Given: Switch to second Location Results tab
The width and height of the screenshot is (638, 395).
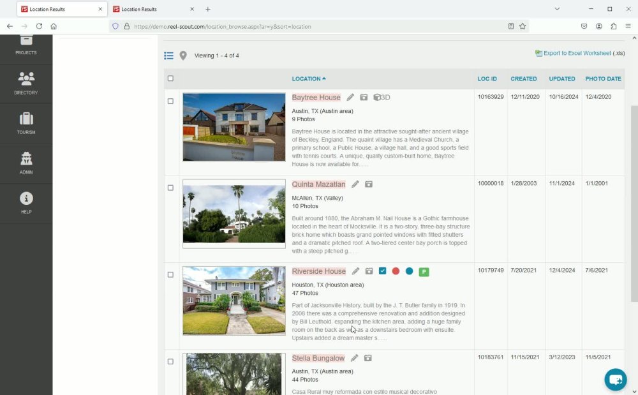Looking at the screenshot, I should [x=154, y=9].
